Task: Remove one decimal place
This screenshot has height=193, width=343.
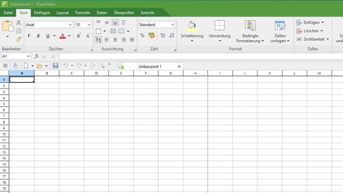Action: (172, 35)
